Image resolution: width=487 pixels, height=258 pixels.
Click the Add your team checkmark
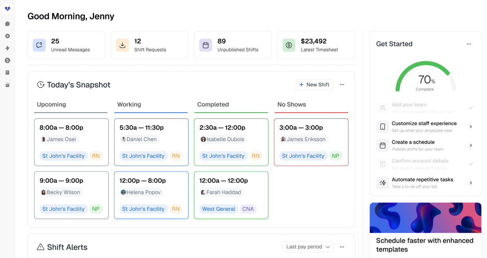[x=471, y=108]
